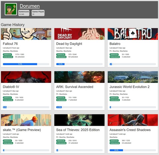Click the Gamerscore badge under Balatro

click(x=114, y=55)
